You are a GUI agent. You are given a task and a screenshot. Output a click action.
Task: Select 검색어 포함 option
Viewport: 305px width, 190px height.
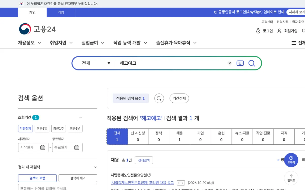coord(37,178)
